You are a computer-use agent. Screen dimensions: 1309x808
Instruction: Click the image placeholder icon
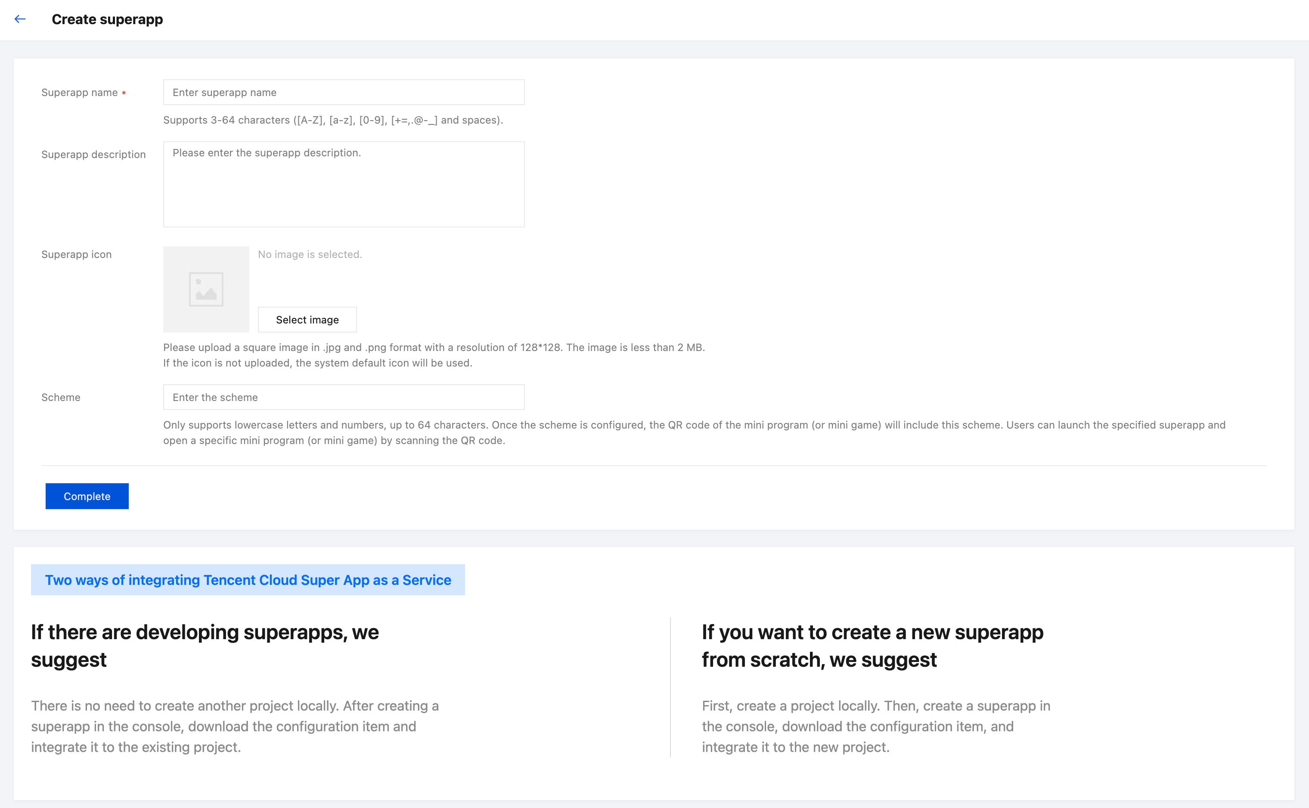click(x=206, y=289)
